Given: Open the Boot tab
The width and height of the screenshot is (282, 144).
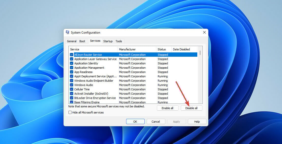Looking at the screenshot, I should tap(82, 41).
